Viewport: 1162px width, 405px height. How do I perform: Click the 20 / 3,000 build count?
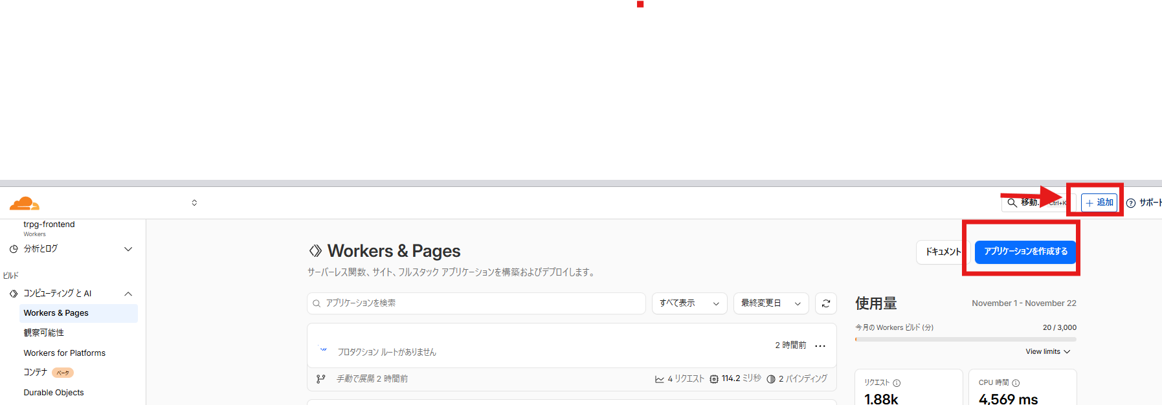1060,327
